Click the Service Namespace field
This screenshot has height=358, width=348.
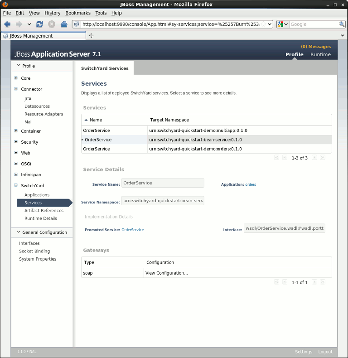pyautogui.click(x=163, y=201)
